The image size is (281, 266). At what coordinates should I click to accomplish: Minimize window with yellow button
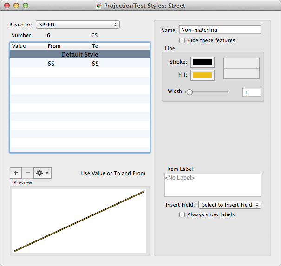tap(16, 6)
